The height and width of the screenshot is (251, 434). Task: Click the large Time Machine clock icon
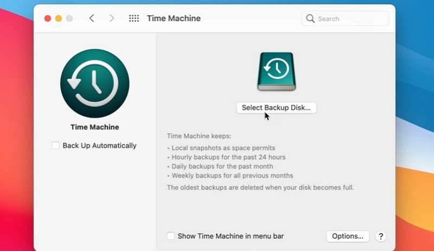94,83
